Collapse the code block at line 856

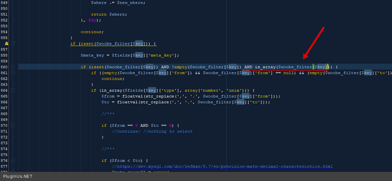13,44
